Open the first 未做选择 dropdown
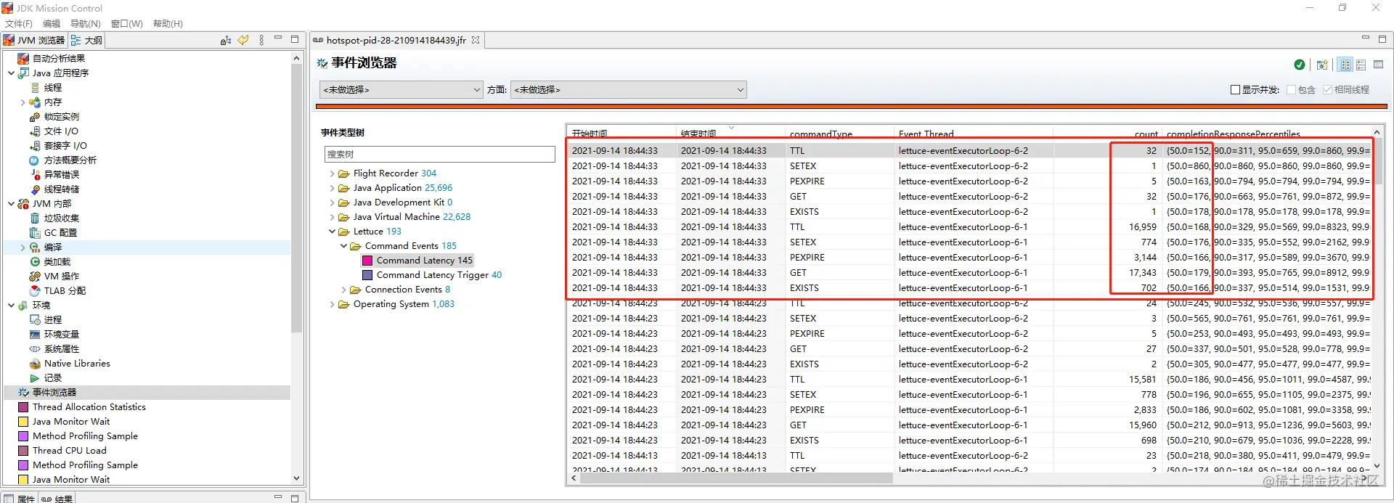The width and height of the screenshot is (1394, 503). (x=402, y=89)
